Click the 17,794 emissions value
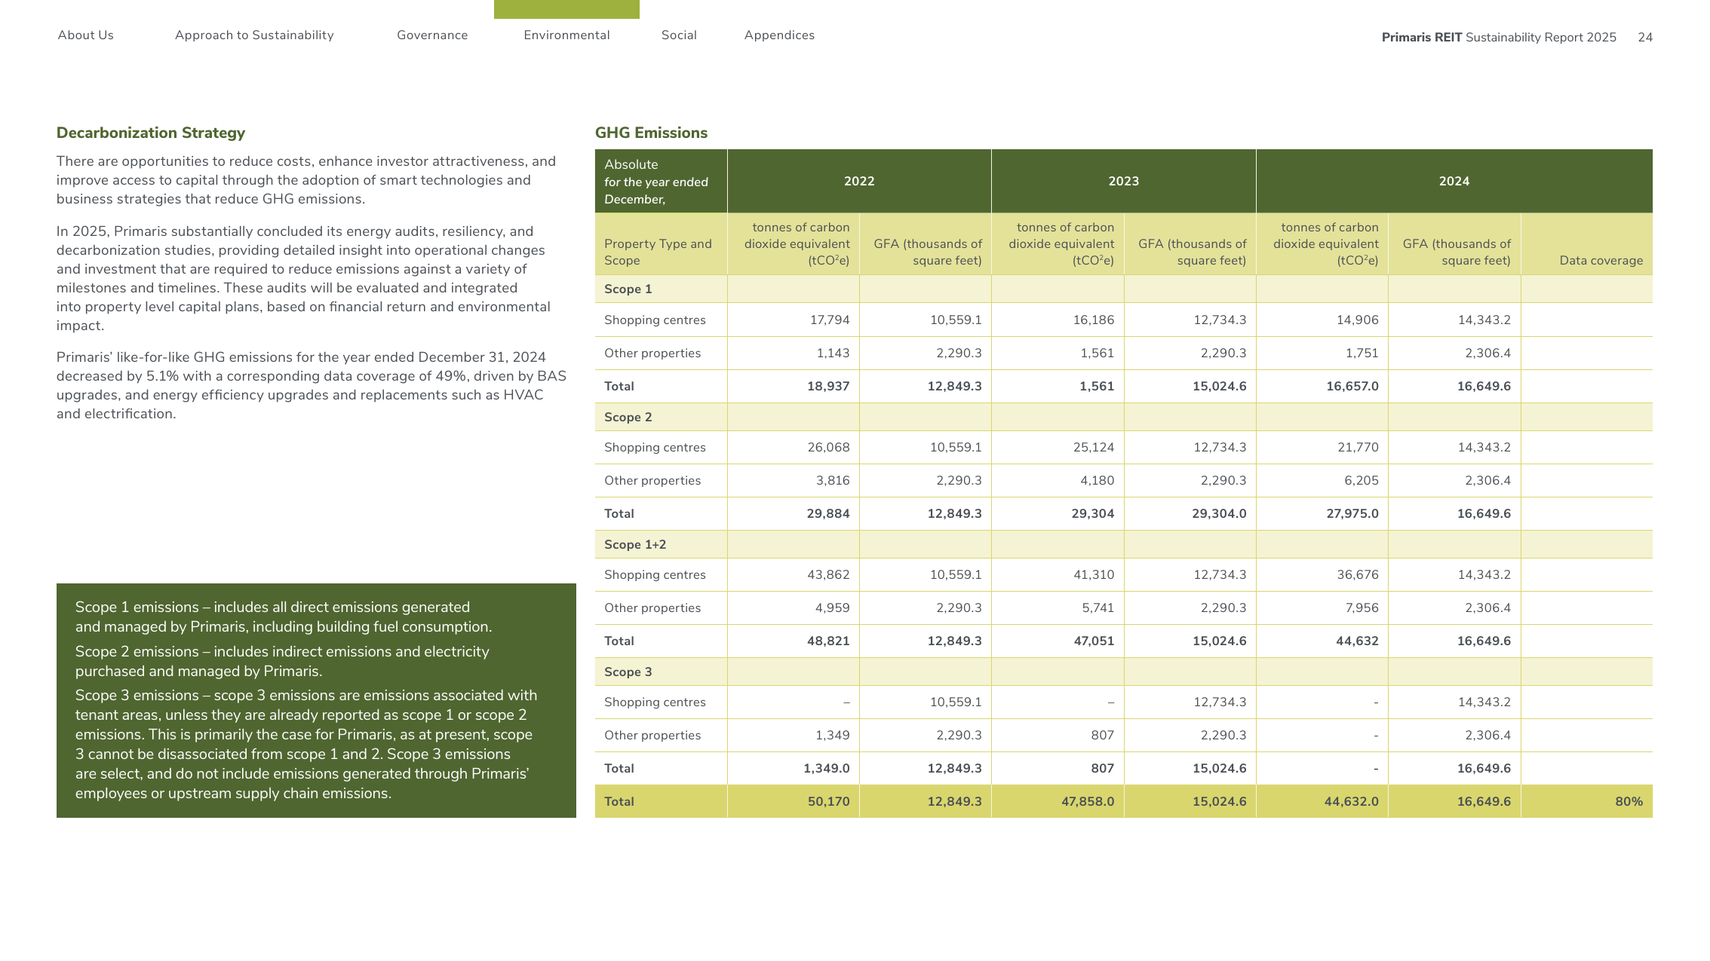Image resolution: width=1710 pixels, height=961 pixels. click(x=830, y=320)
